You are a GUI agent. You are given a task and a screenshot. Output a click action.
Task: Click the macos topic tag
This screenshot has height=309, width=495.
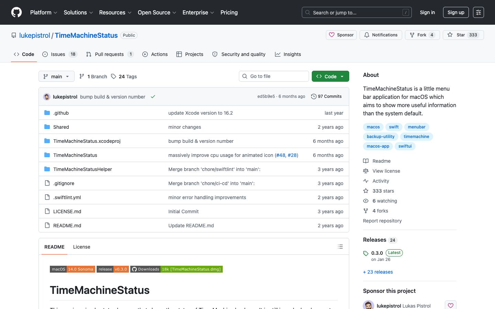[x=373, y=127]
